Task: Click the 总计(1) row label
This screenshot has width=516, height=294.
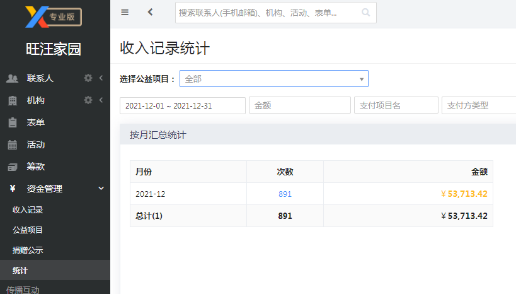Action: click(149, 216)
